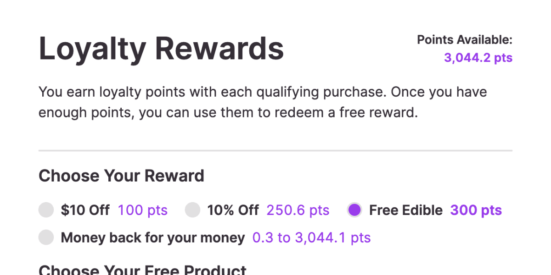Viewport: 551px width, 275px height.
Task: Click the $10 Off text label
Action: pos(85,210)
